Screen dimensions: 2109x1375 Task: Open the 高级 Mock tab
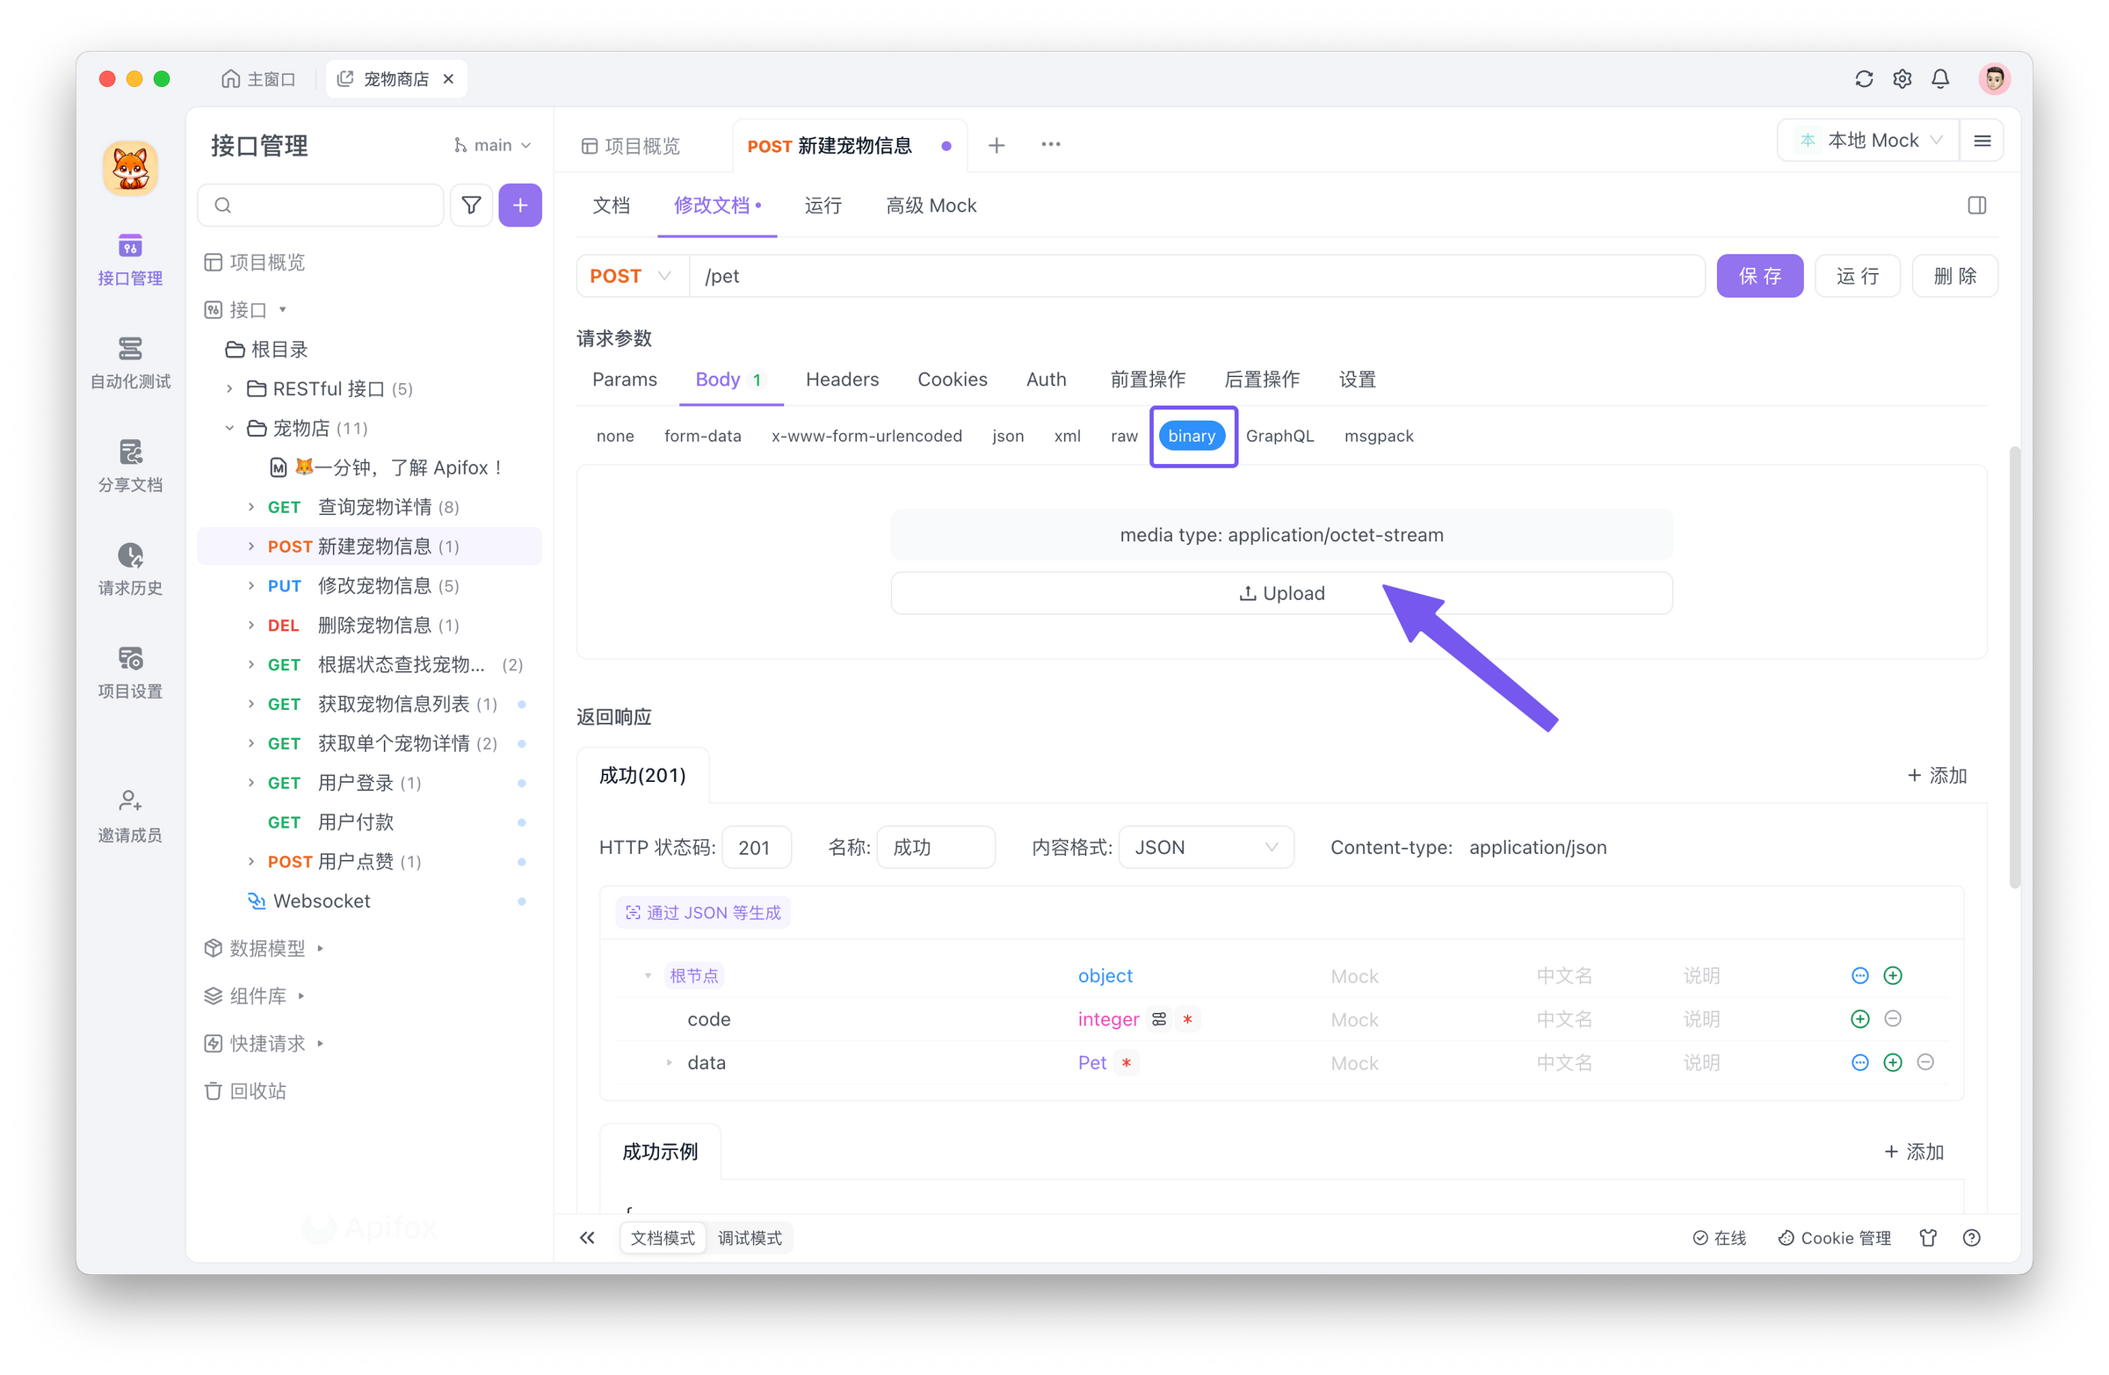click(x=931, y=206)
